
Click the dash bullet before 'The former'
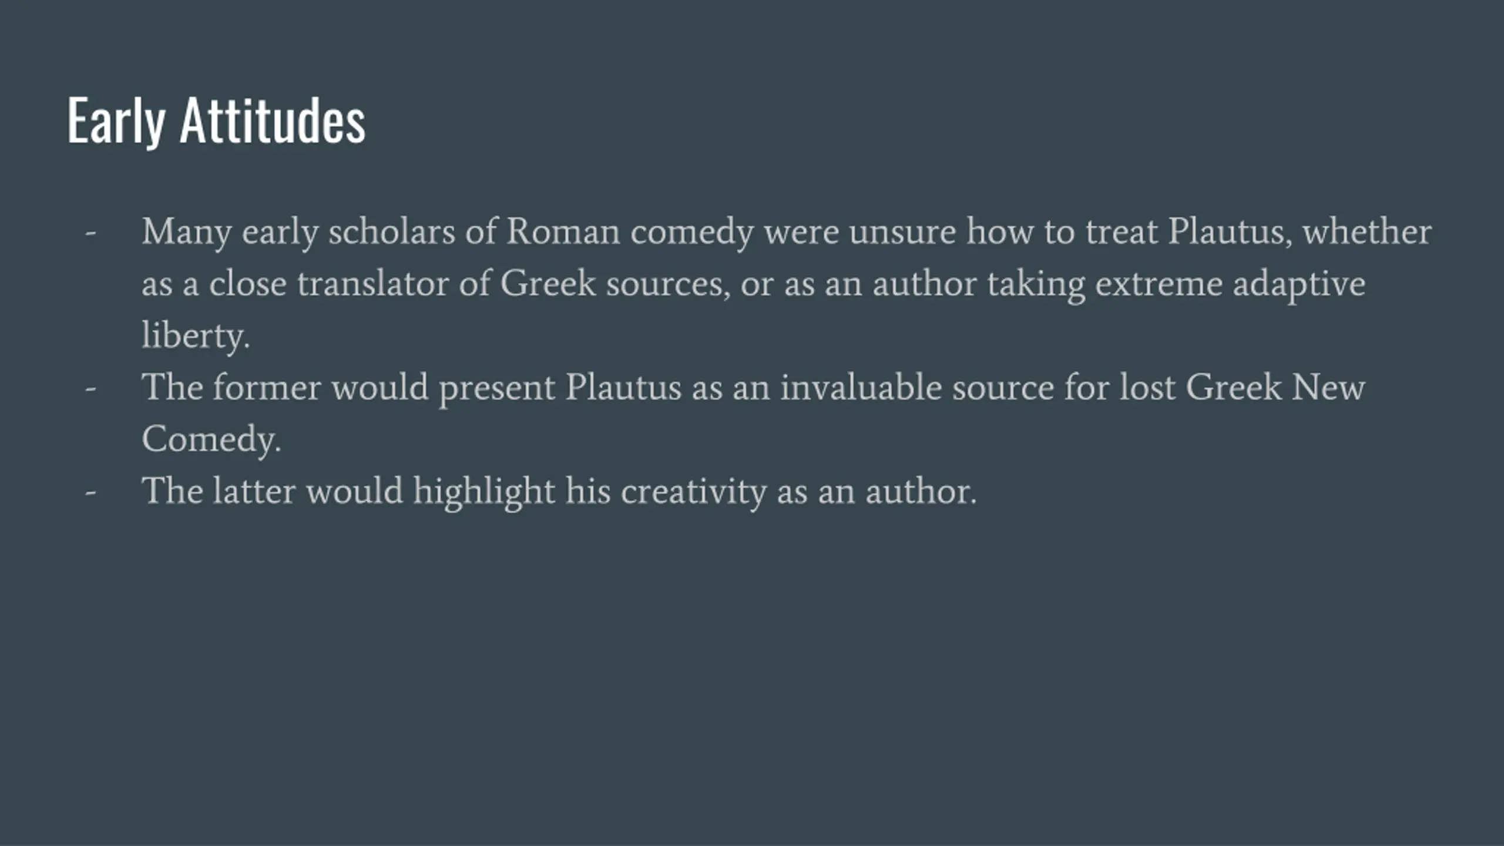point(90,388)
